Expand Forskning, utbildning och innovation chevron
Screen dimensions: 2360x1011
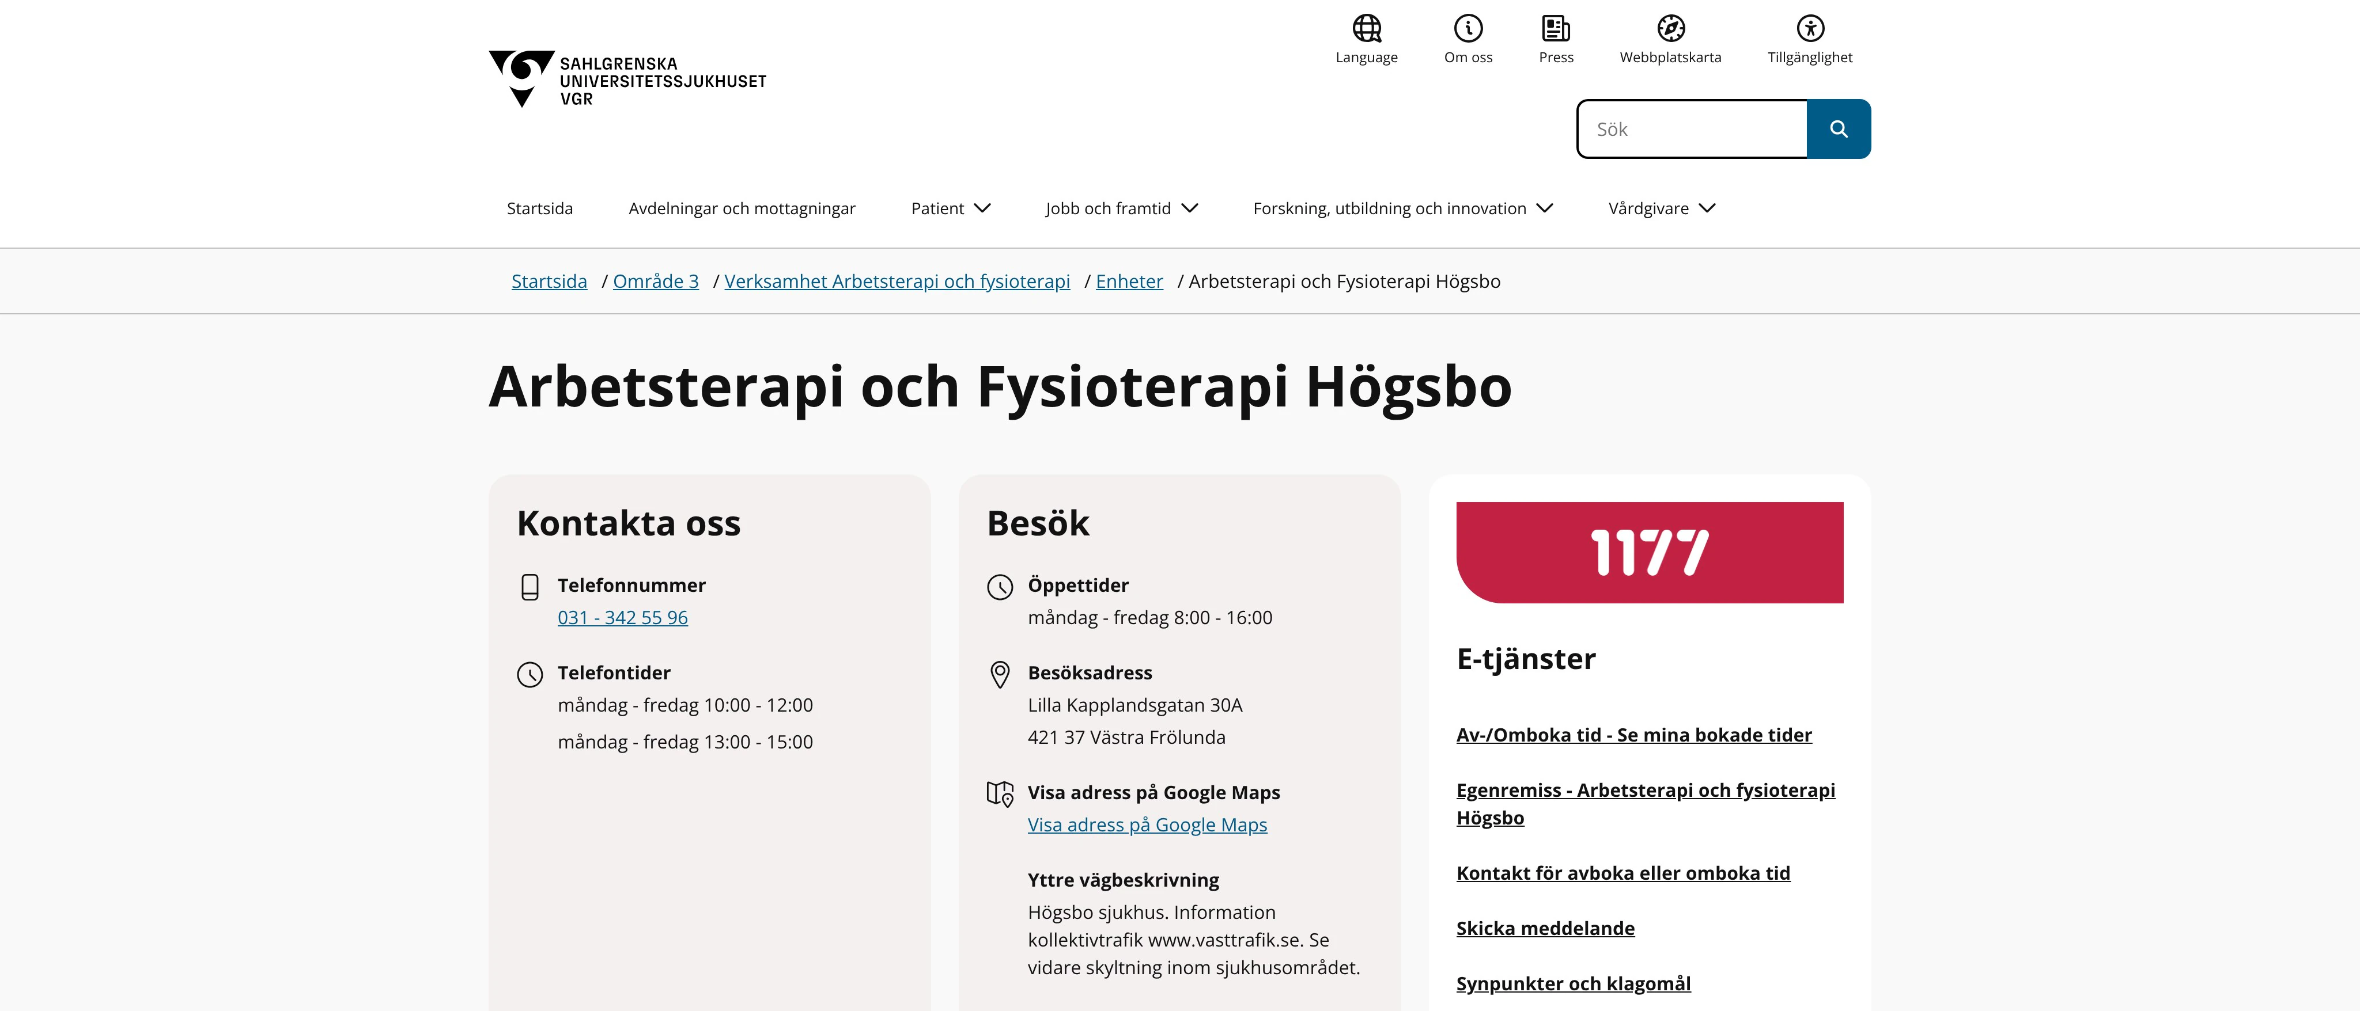click(x=1545, y=208)
